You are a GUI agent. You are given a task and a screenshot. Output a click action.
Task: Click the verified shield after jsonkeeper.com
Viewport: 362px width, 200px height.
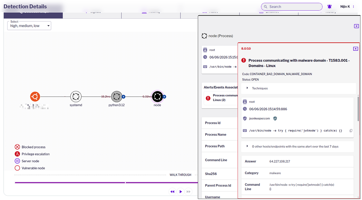[275, 118]
